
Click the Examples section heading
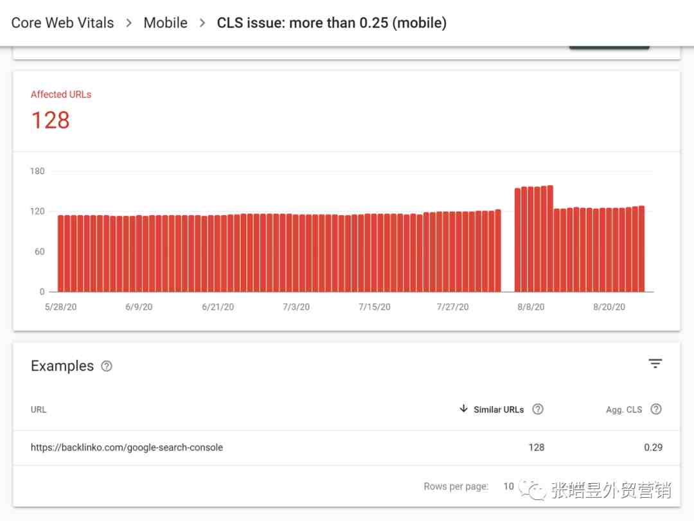[x=62, y=366]
